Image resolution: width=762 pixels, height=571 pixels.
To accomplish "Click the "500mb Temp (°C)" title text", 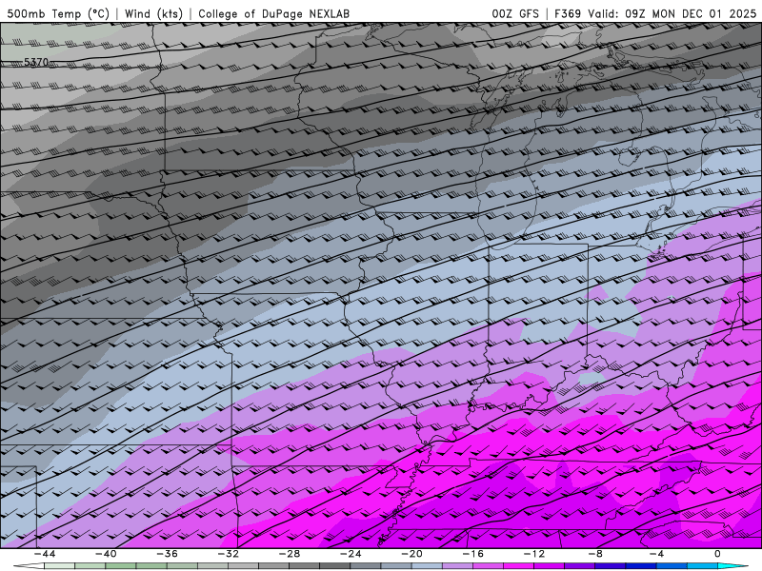I will pos(58,13).
